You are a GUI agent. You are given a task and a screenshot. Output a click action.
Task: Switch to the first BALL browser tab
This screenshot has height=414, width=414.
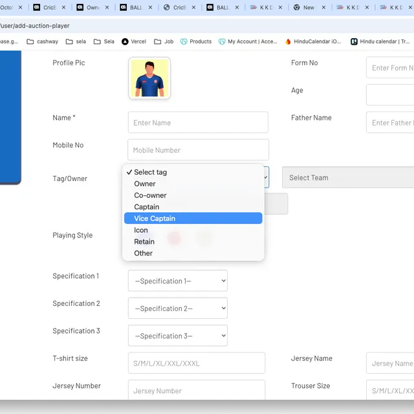tap(136, 7)
